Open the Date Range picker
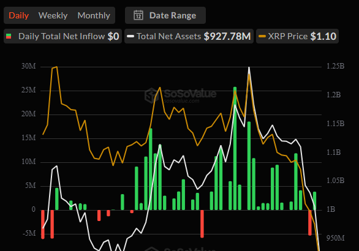 coord(165,15)
